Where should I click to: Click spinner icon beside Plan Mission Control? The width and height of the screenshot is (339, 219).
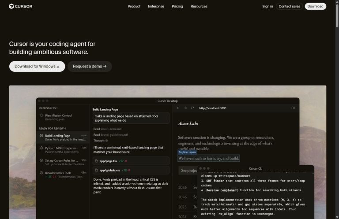[x=41, y=115]
